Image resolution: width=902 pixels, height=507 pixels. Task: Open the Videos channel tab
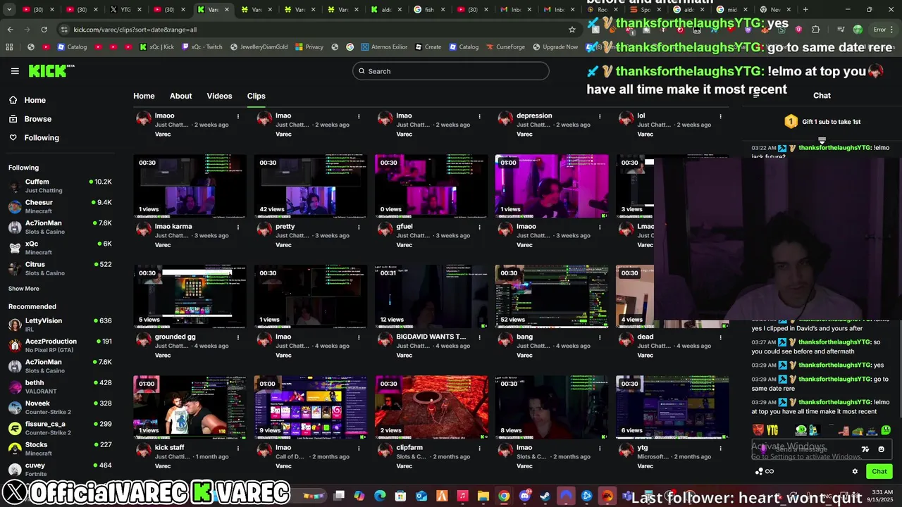tap(219, 96)
